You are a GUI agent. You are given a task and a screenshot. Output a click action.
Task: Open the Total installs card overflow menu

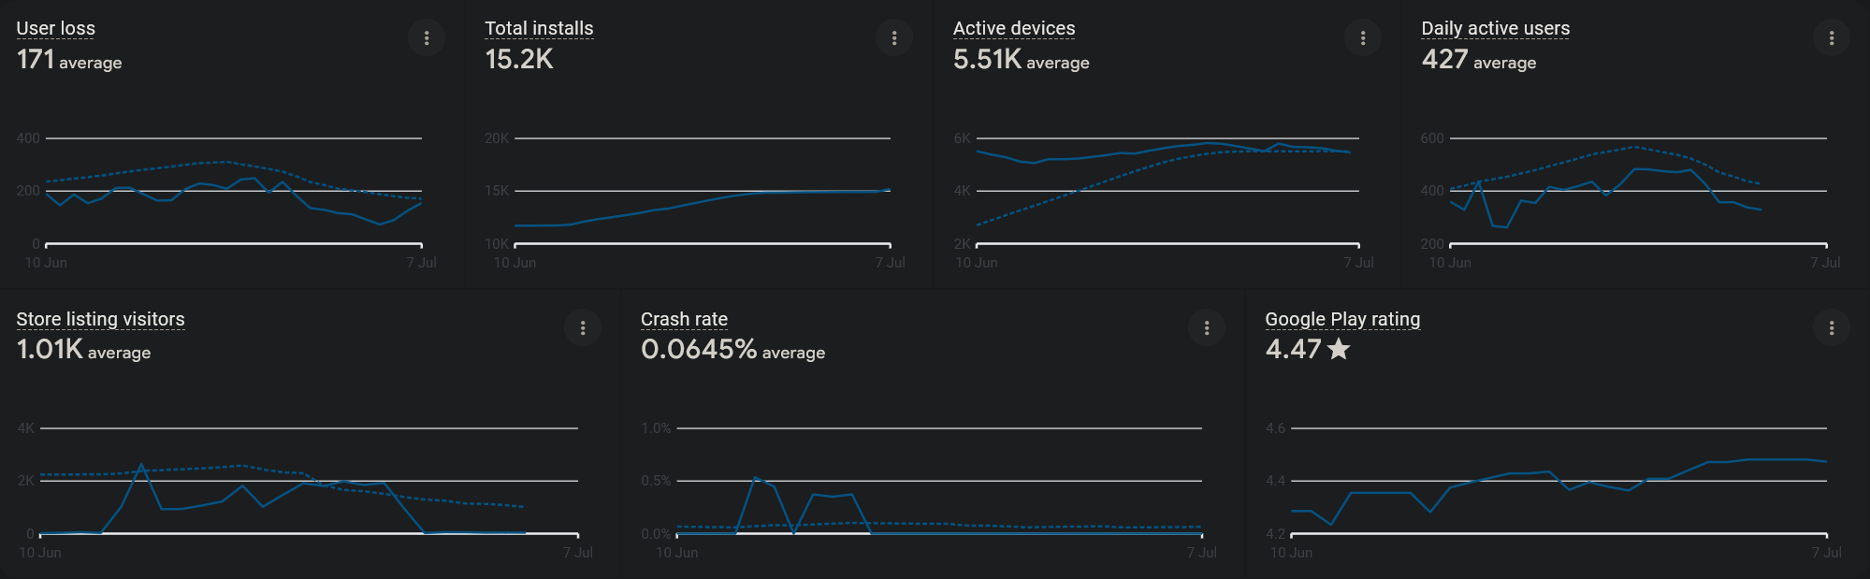pos(894,37)
